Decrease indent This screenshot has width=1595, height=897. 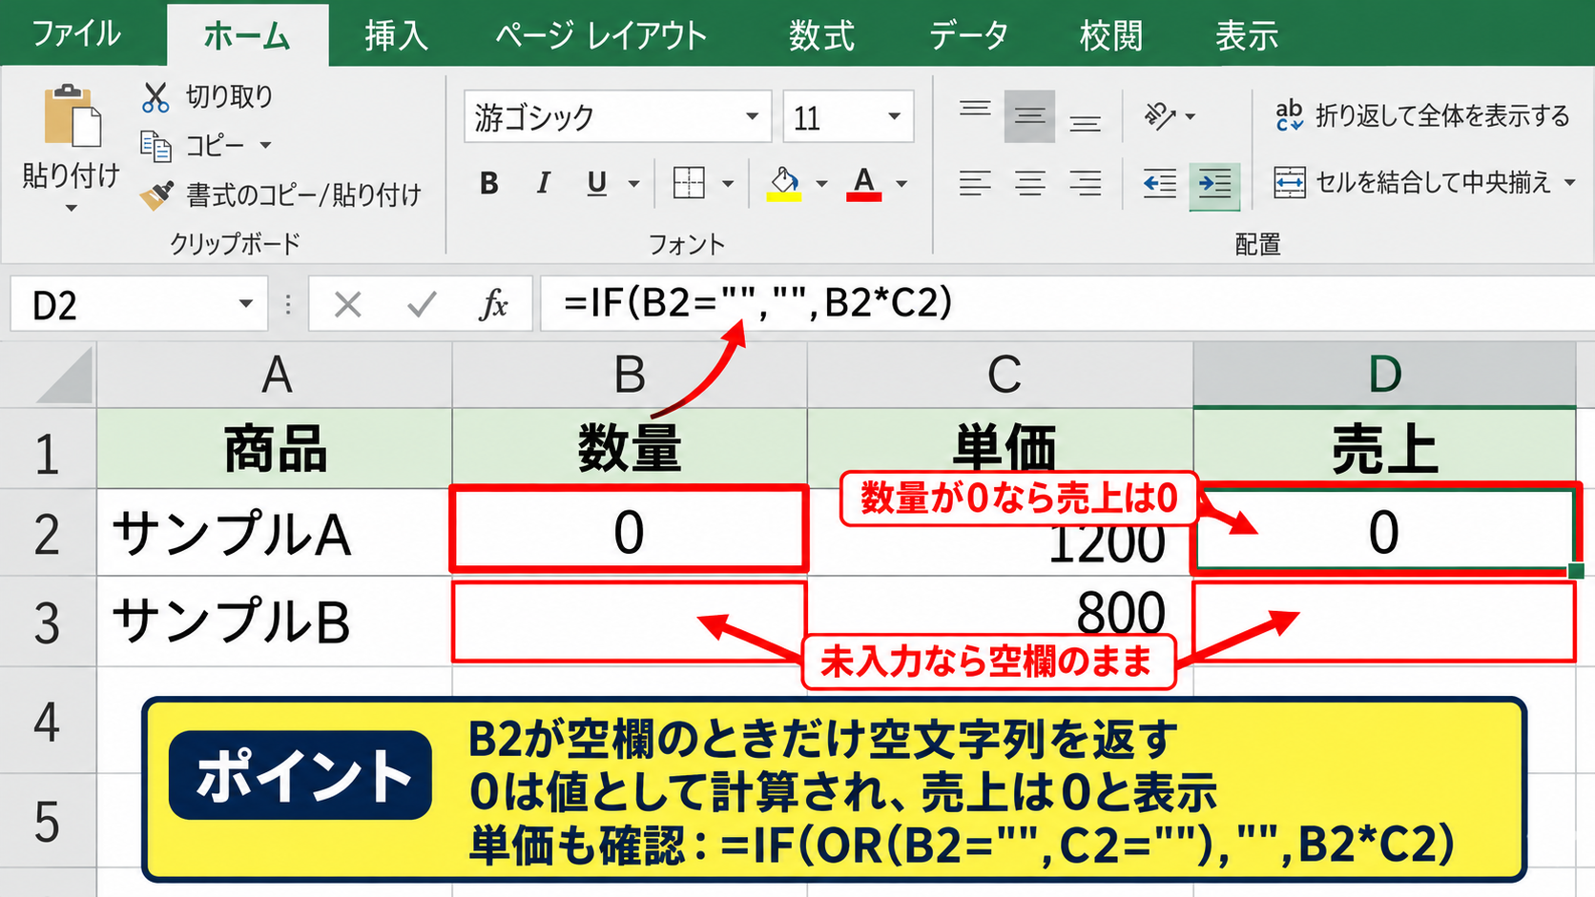[x=1160, y=182]
